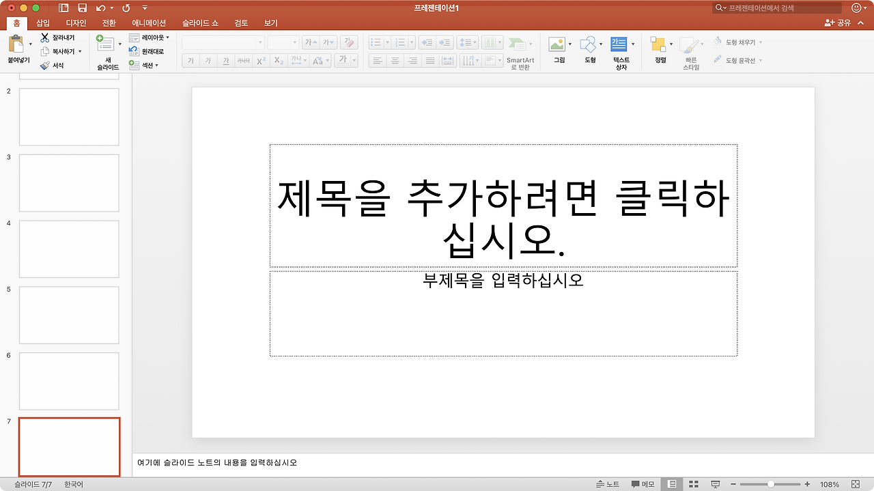The width and height of the screenshot is (874, 491).
Task: Click the zoom in plus icon
Action: [807, 484]
